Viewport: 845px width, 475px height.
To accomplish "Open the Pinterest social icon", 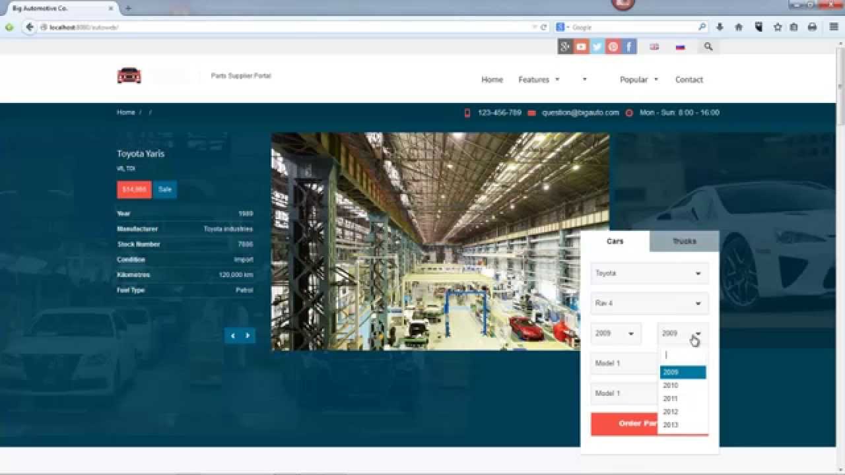I will [613, 46].
